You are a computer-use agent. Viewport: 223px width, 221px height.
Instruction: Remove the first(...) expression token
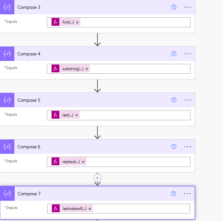coord(77,22)
